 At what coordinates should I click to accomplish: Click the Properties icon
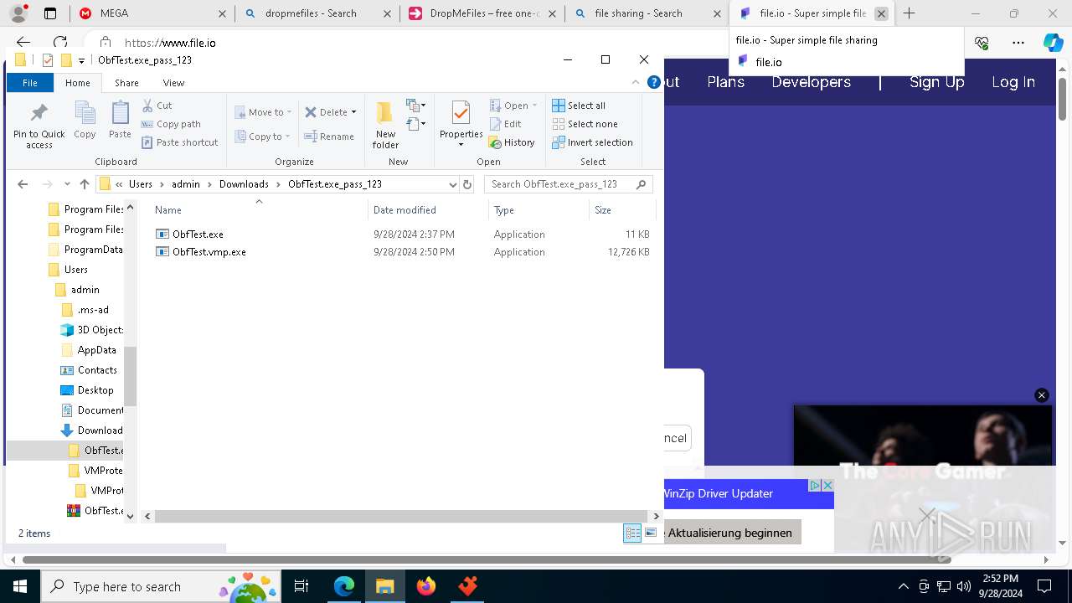[x=461, y=112]
